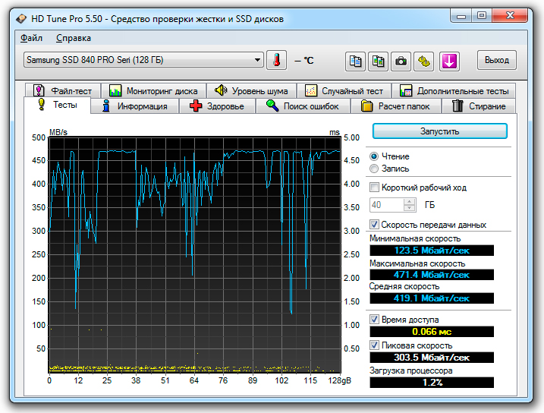Click the copy screenshot to clipboard icon
Screen dimensions: 544x413
pyautogui.click(x=378, y=61)
